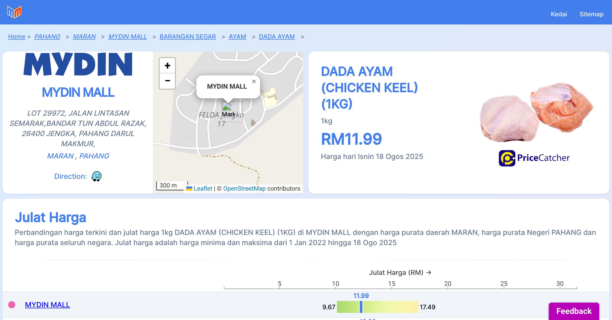The image size is (612, 320).
Task: Click the large MYDIN brand logo
Action: pos(78,64)
